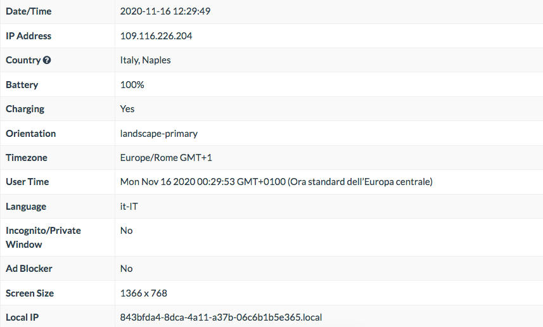The width and height of the screenshot is (543, 327).
Task: Click the Italy, Naples country value
Action: pos(146,60)
